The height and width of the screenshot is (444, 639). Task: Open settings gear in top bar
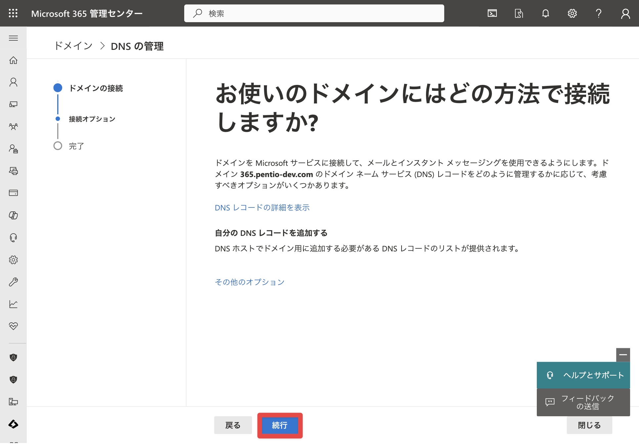pos(572,13)
